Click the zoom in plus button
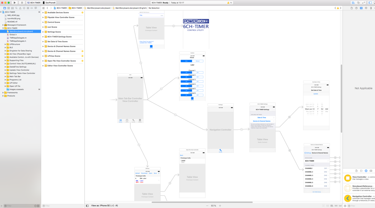Viewport: 375px width, 208px height. pos(220,206)
